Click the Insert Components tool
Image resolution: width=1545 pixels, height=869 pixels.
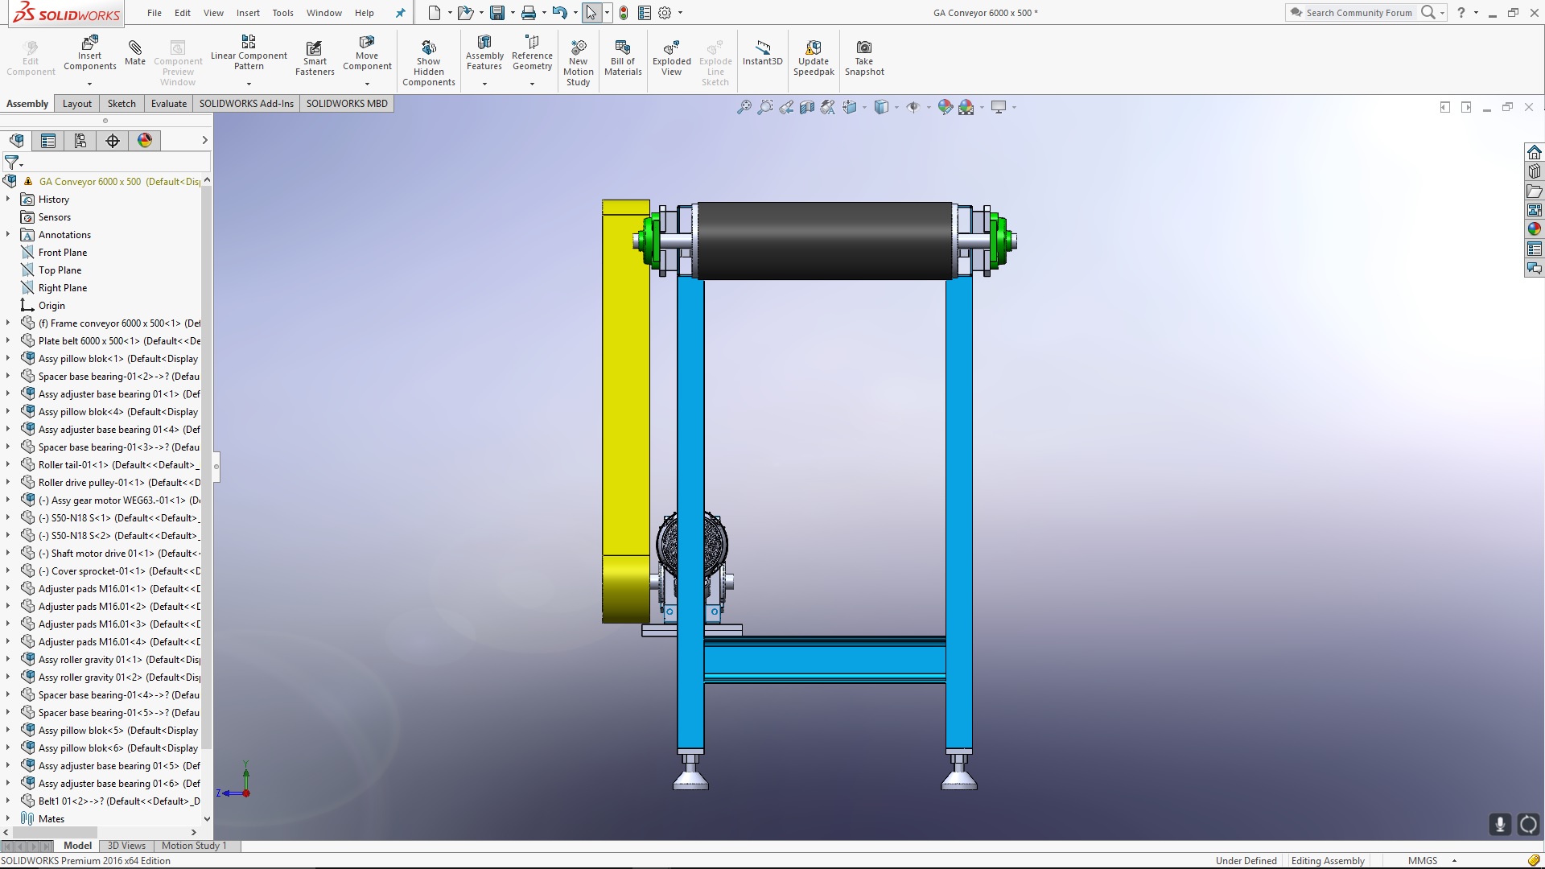click(x=90, y=53)
